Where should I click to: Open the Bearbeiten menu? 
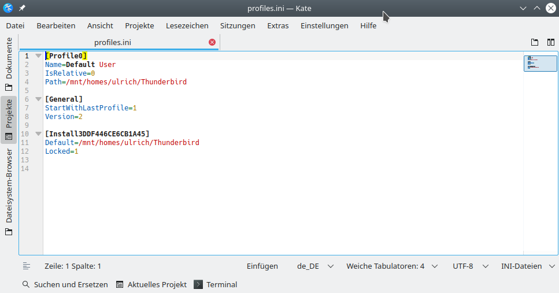pyautogui.click(x=56, y=25)
